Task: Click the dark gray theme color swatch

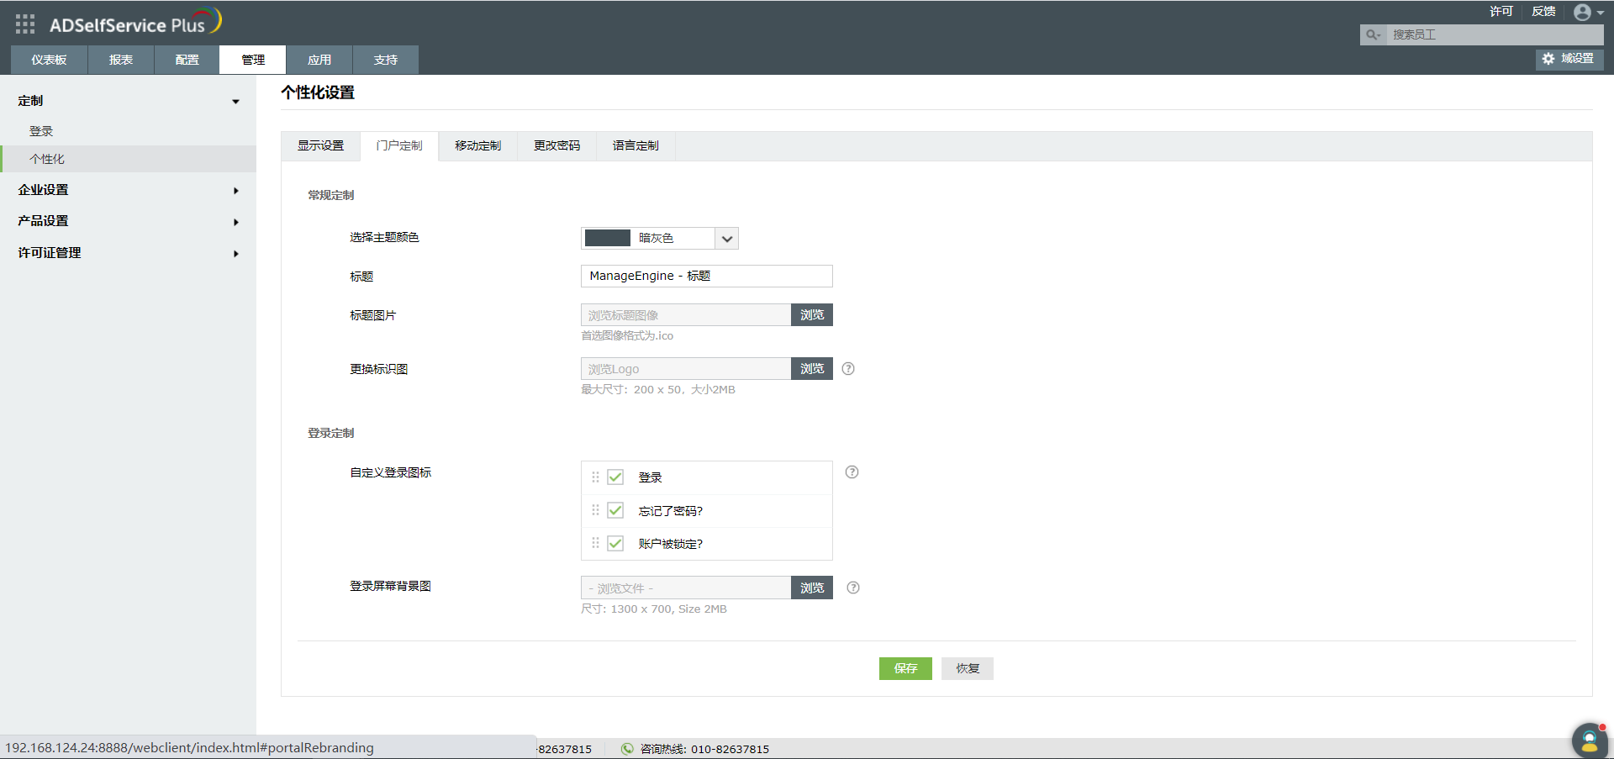Action: pos(608,238)
